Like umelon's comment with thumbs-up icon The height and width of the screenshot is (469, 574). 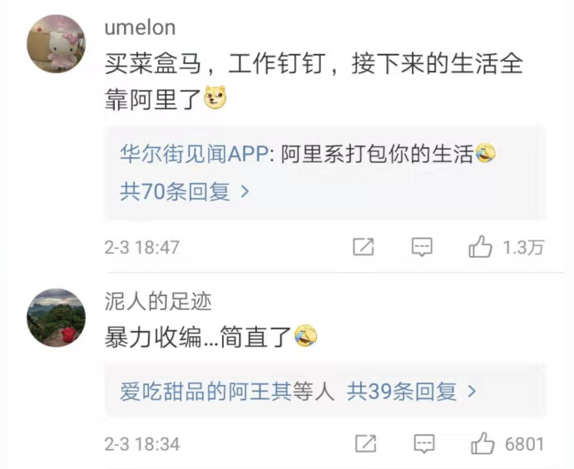(x=481, y=247)
